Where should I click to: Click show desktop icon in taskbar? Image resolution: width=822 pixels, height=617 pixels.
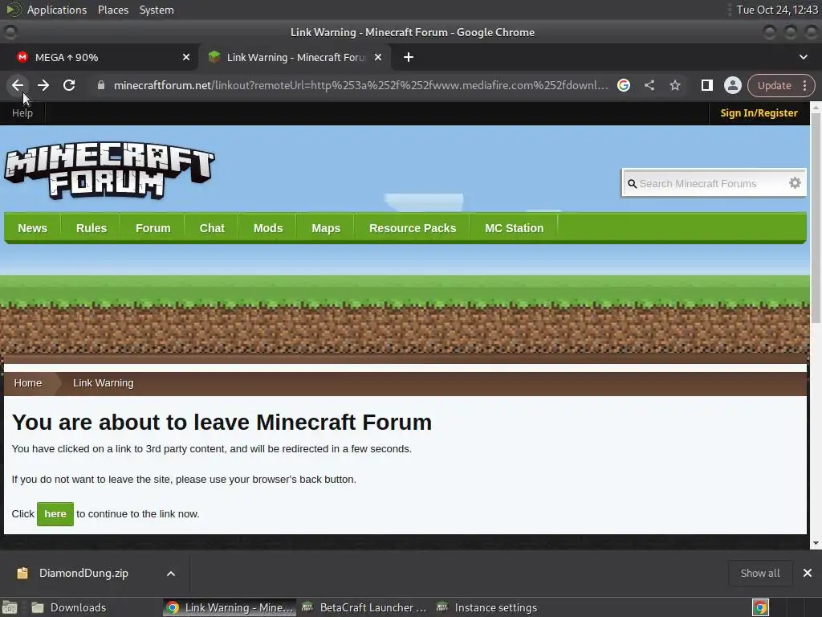tap(10, 607)
